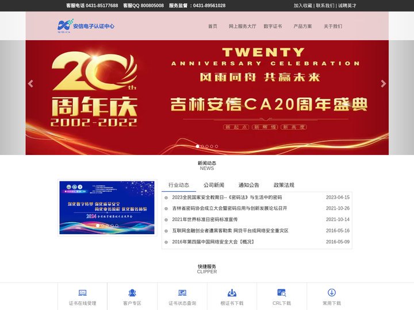Click the 常用下载 arrow icon
The height and width of the screenshot is (310, 414).
[x=332, y=292]
